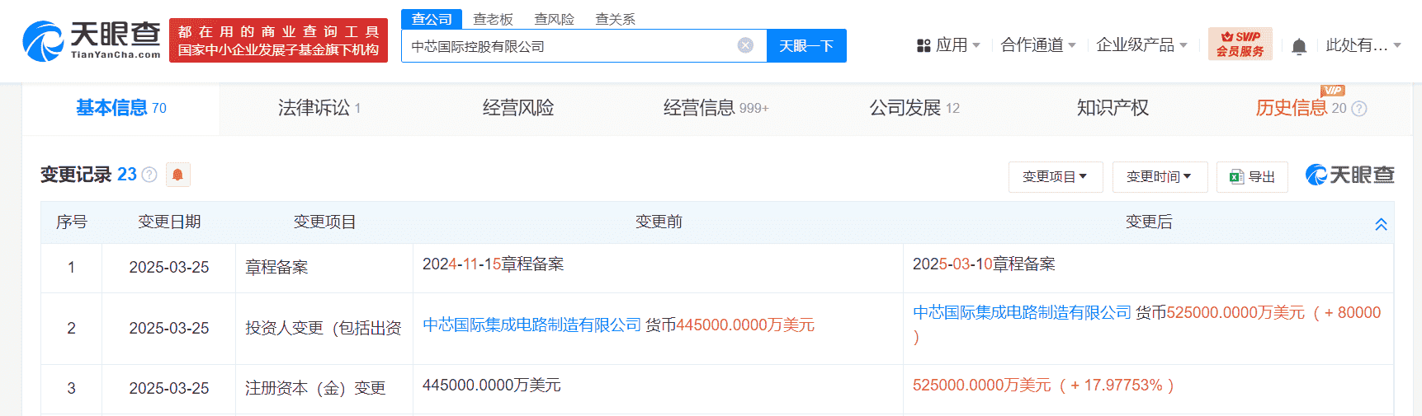The width and height of the screenshot is (1422, 416).
Task: Expand the 企业级产品 dropdown
Action: click(1141, 45)
